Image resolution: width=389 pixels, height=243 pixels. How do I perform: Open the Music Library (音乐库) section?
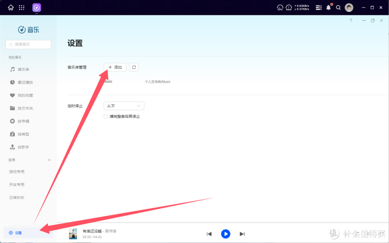coord(22,69)
